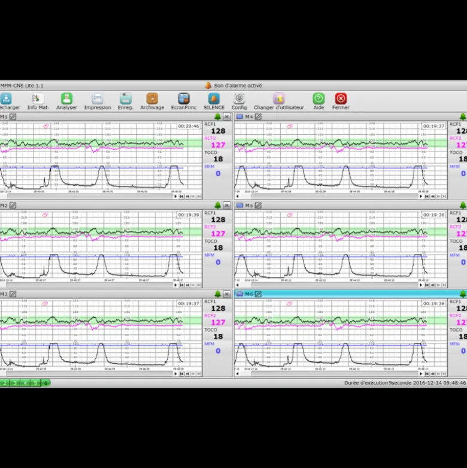This screenshot has height=468, width=467.
Task: Click the MFM value 0 in M1
Action: coord(218,173)
